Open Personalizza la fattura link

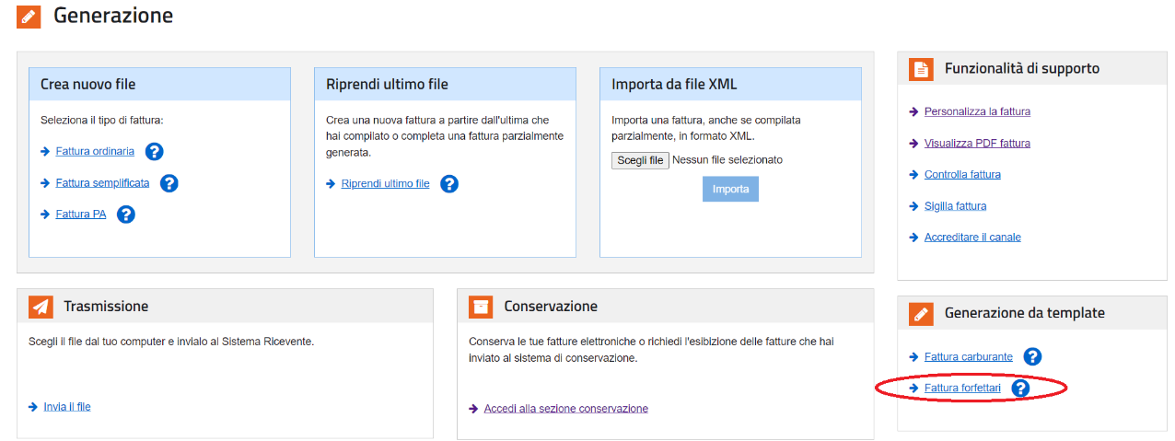point(977,112)
